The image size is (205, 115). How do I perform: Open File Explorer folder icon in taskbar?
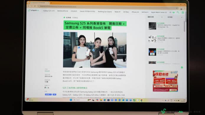(x=101, y=100)
